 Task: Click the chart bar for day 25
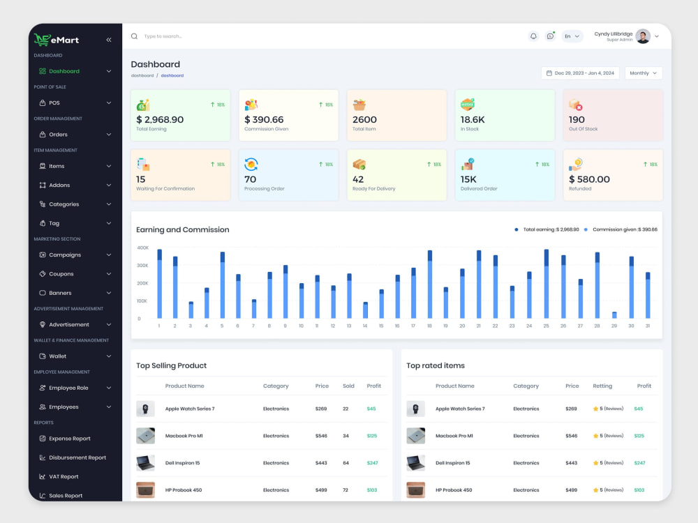click(x=547, y=284)
